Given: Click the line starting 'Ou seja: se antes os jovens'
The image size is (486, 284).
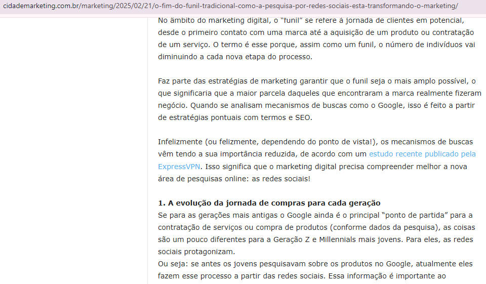Looking at the screenshot, I should pyautogui.click(x=315, y=264).
